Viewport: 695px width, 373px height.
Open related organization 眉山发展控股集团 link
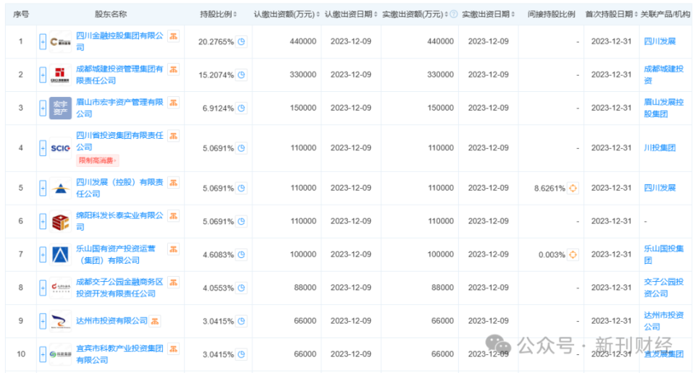pos(664,108)
